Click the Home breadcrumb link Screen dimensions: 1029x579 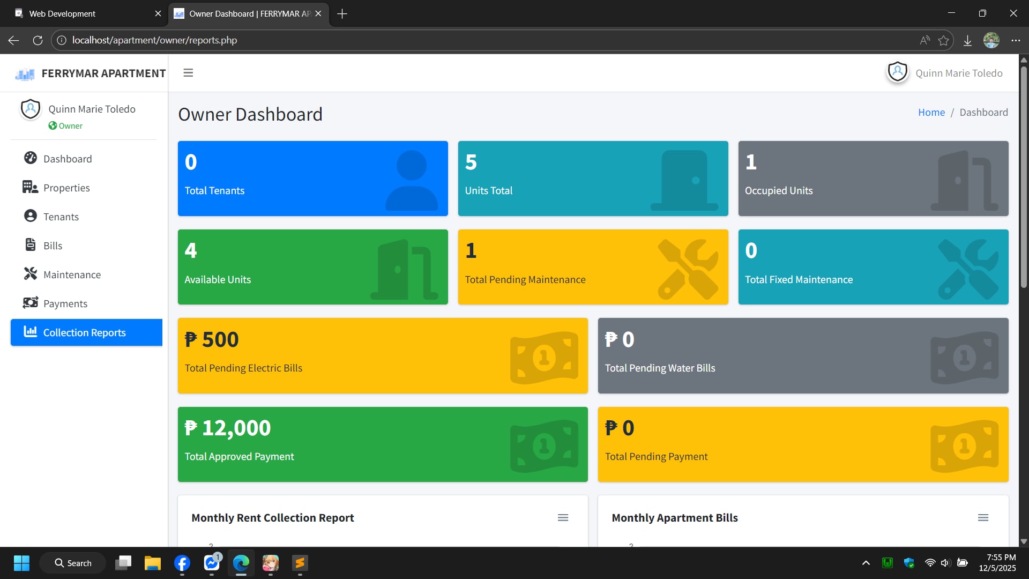(x=931, y=112)
